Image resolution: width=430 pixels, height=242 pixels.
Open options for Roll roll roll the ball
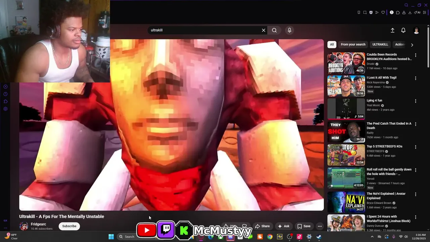416,170
